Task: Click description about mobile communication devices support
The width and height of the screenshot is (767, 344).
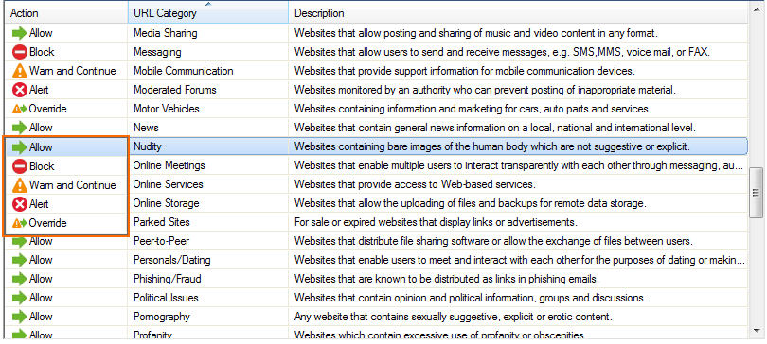Action: point(464,71)
